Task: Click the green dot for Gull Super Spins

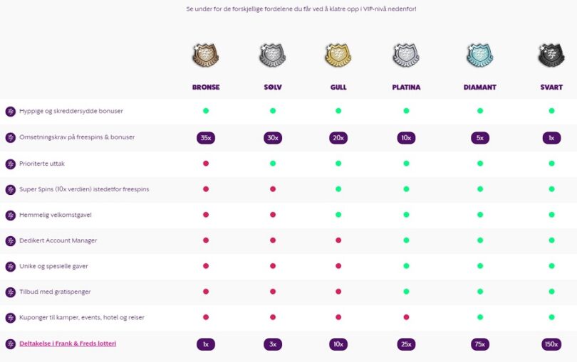Action: point(338,189)
